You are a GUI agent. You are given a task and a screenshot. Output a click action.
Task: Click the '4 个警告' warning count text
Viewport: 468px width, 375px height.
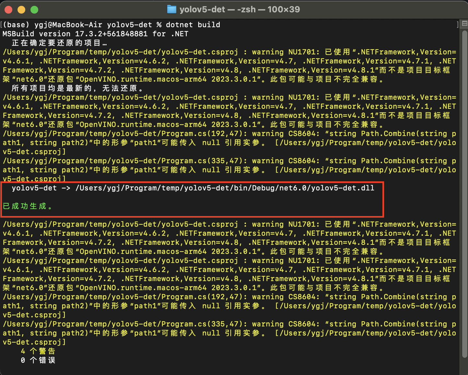click(x=38, y=351)
